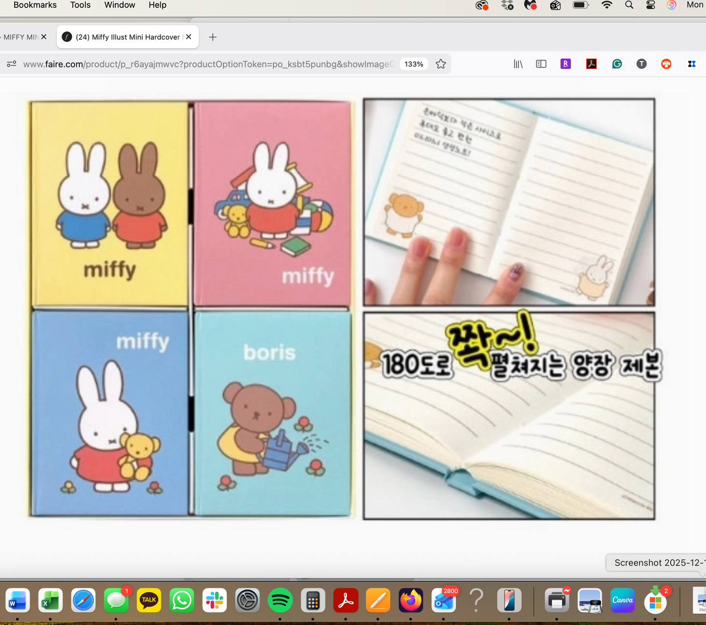Click the pink miffy notebook cover image
This screenshot has height=625, width=706.
[272, 204]
